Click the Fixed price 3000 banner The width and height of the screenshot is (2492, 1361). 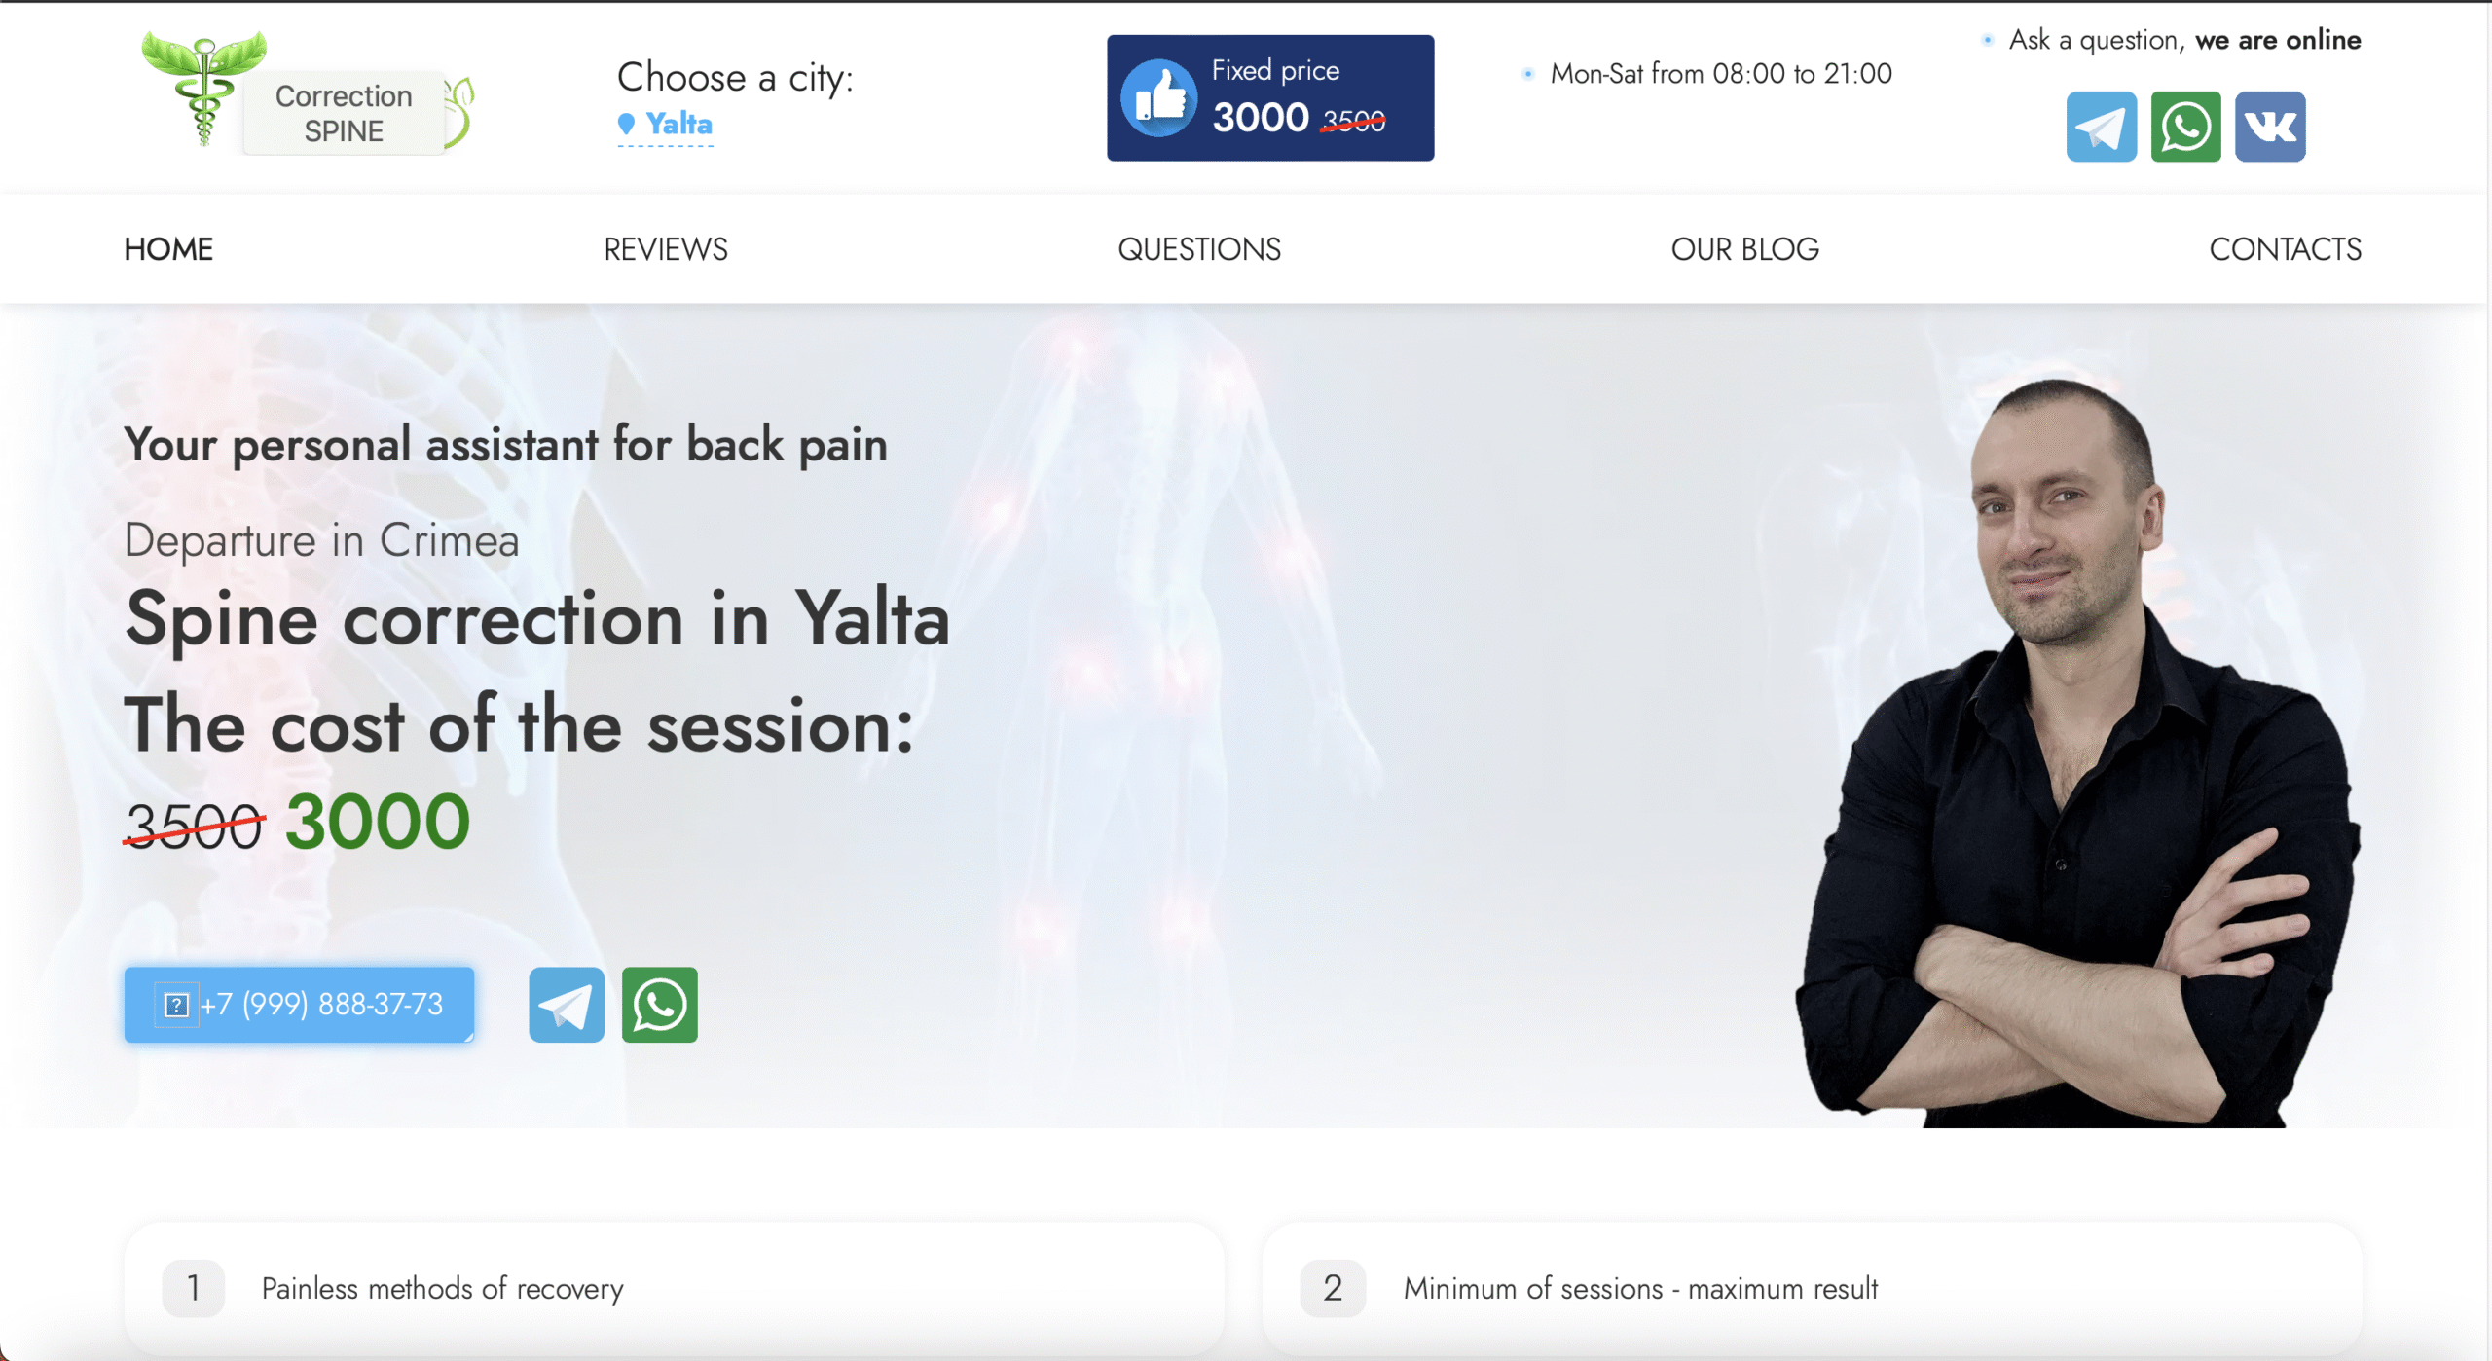[x=1270, y=98]
